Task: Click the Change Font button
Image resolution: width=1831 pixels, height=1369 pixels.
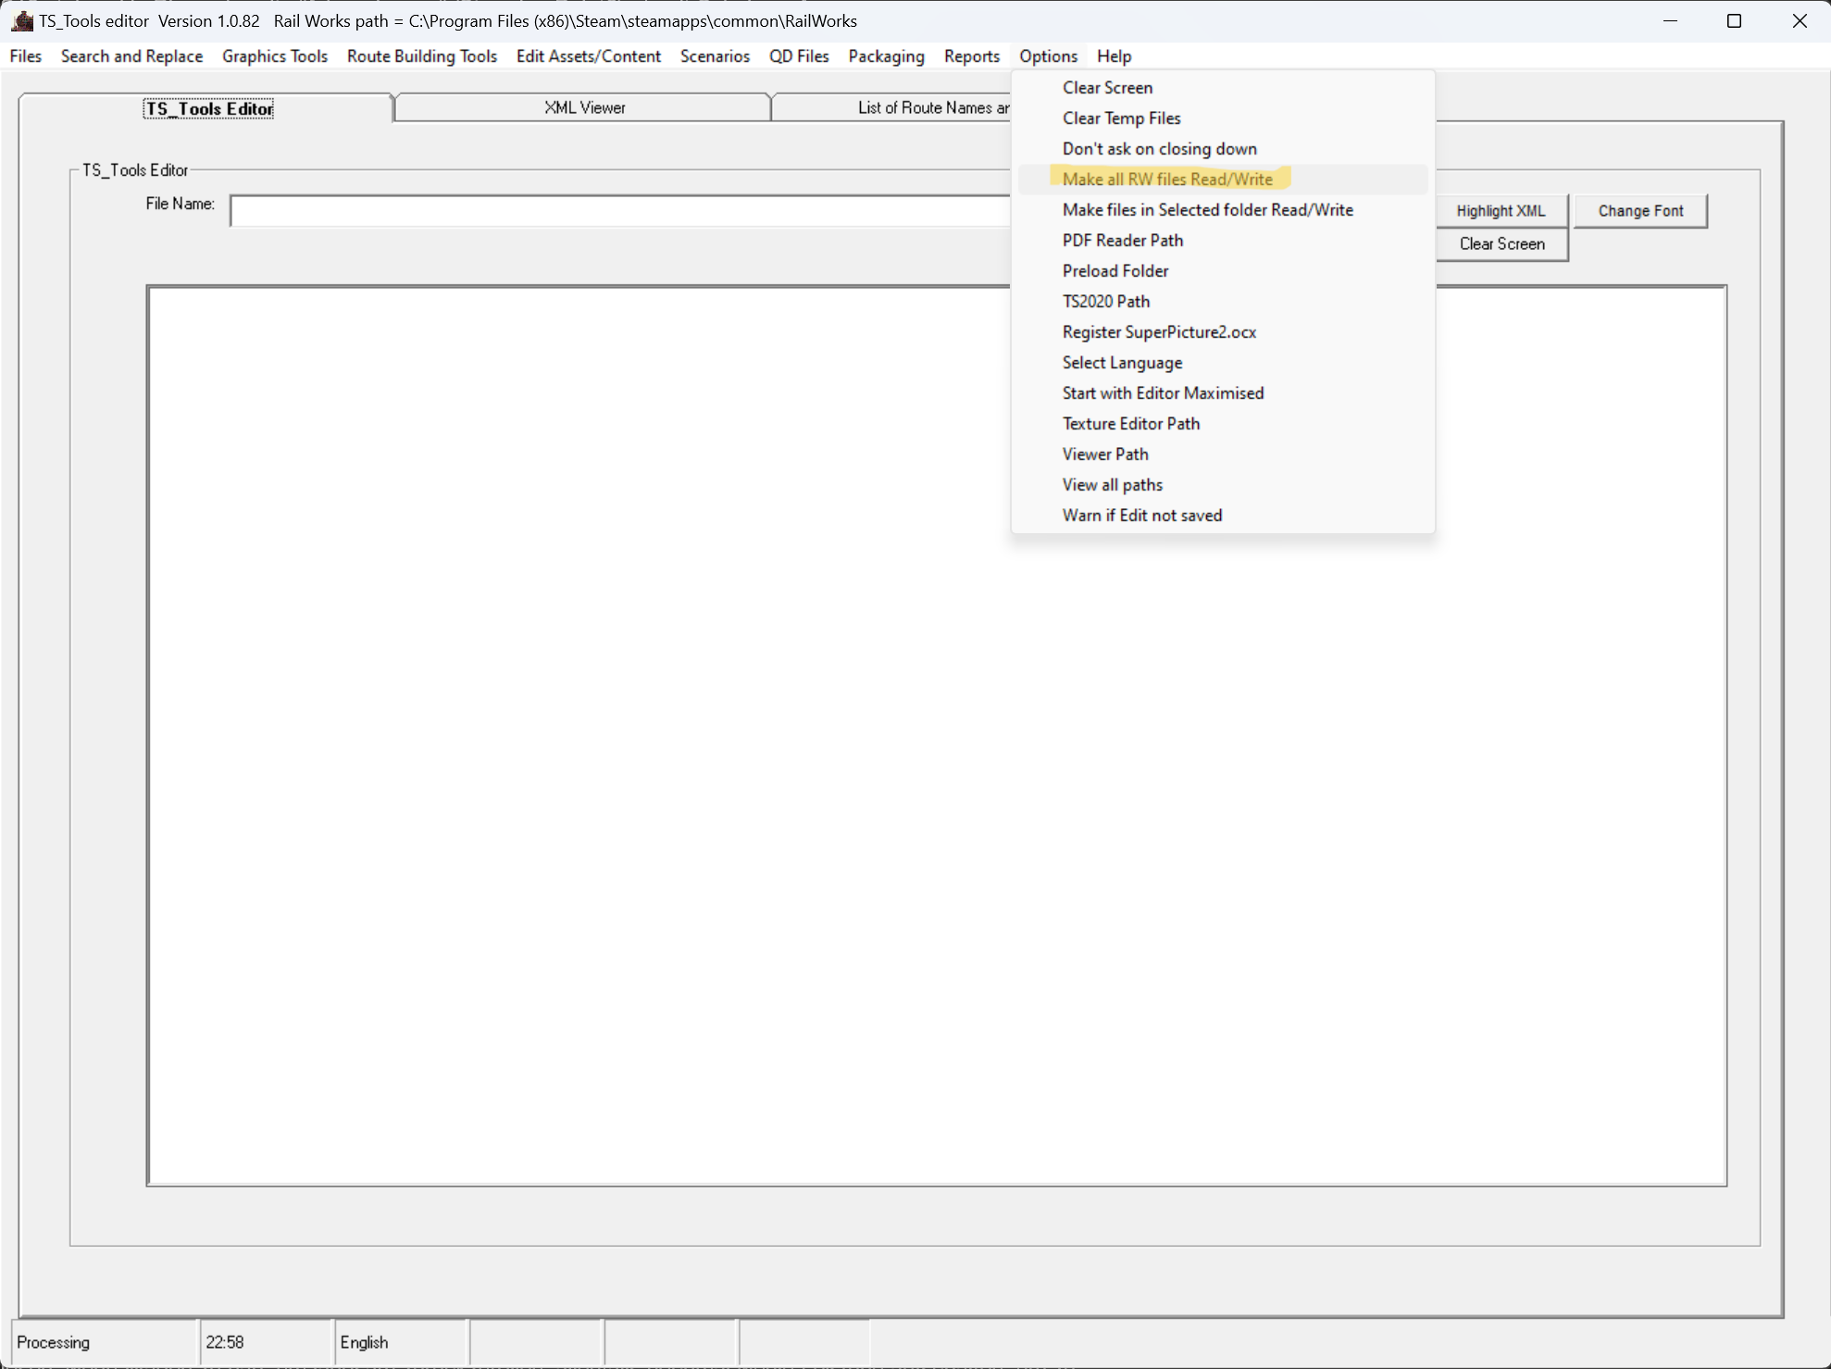Action: tap(1639, 211)
